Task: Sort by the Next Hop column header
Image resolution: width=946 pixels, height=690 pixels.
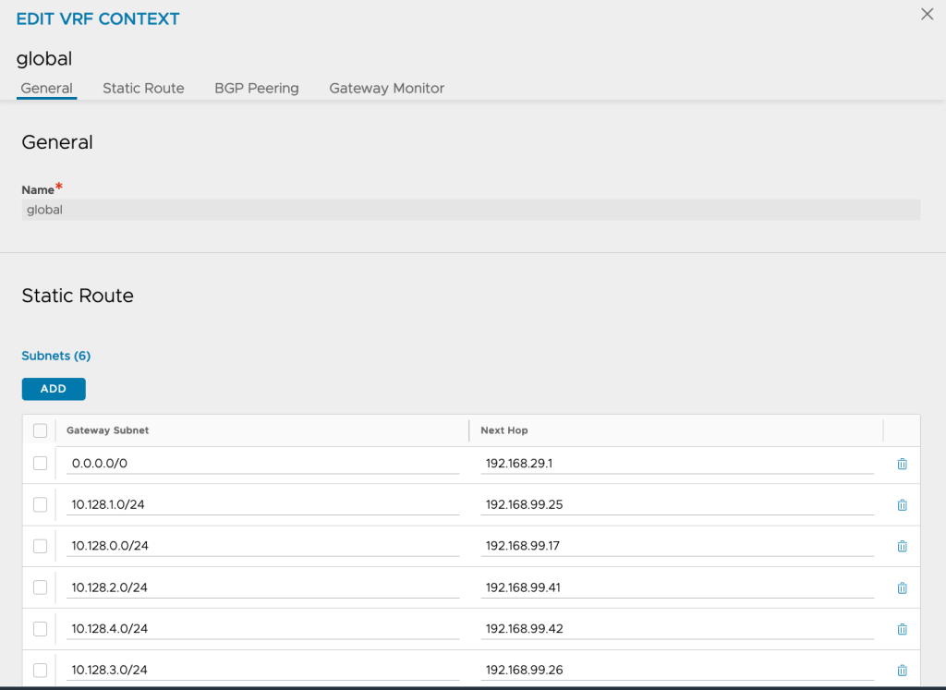Action: (504, 430)
